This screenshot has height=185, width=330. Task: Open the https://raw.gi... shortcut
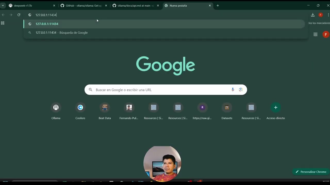point(202,111)
